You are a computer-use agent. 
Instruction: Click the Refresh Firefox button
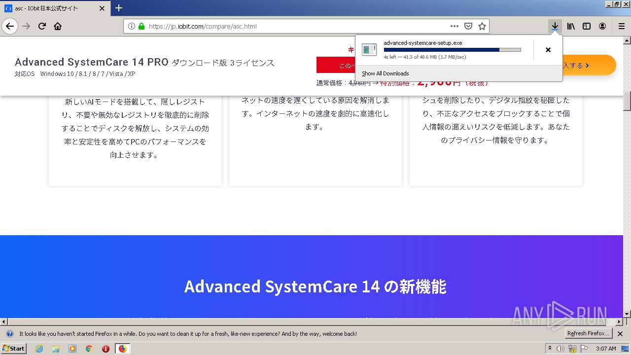click(x=589, y=334)
